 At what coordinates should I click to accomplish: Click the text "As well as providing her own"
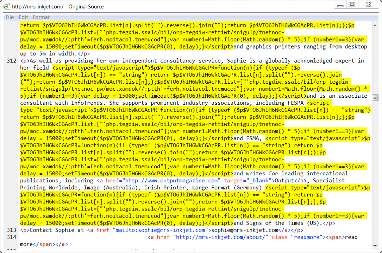point(74,61)
